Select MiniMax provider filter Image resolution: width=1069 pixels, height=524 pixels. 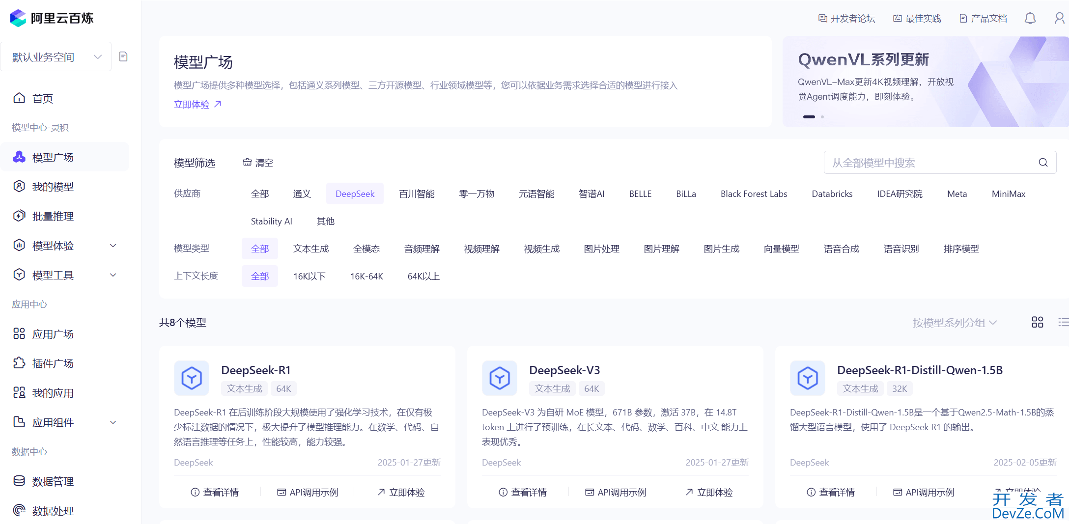tap(1009, 194)
